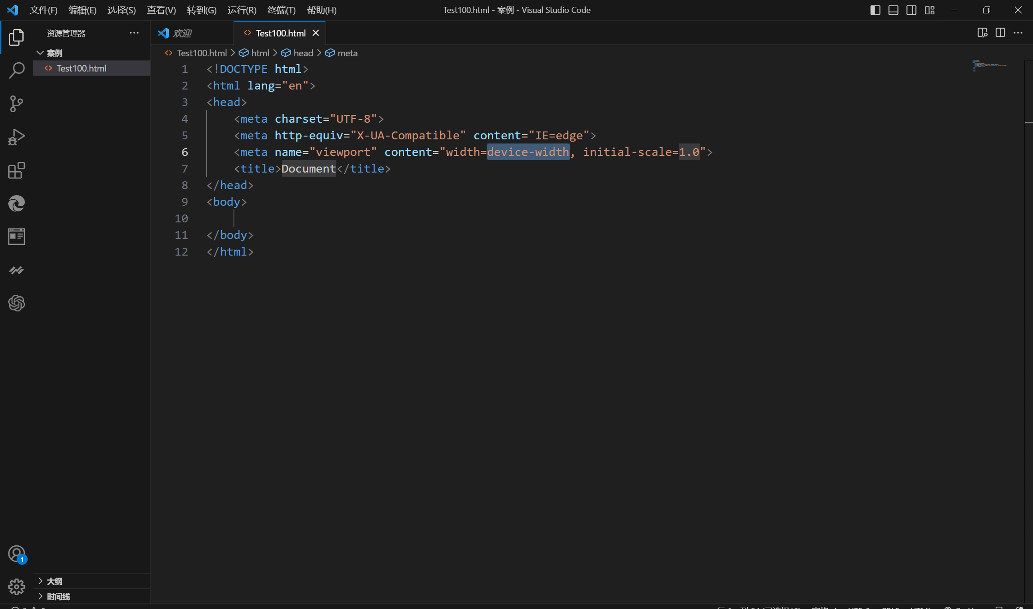Open the browser preview panel icon

point(17,237)
